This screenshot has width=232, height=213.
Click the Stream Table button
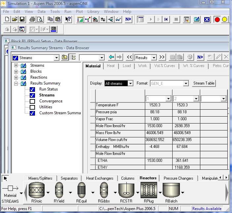tap(204, 83)
